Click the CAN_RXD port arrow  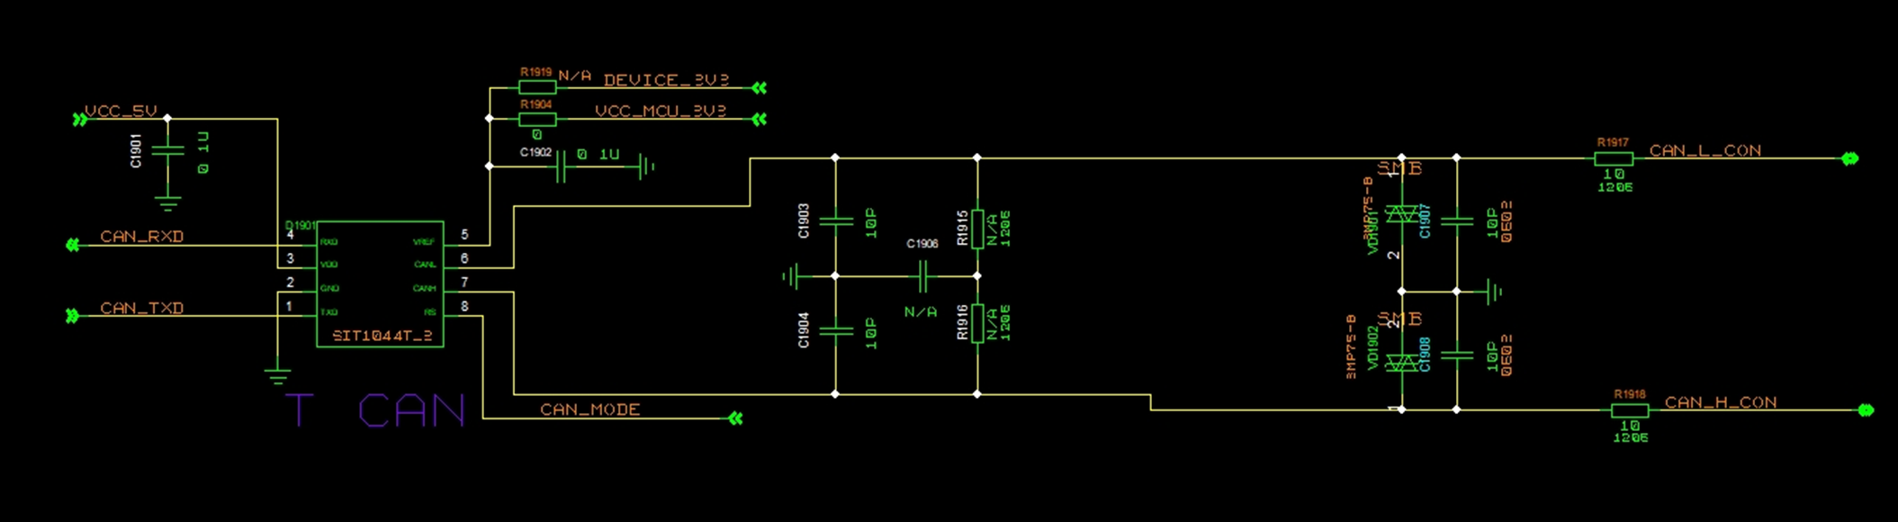[73, 245]
